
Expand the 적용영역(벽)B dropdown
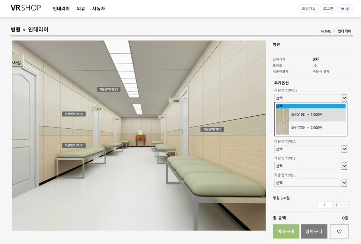(x=310, y=166)
